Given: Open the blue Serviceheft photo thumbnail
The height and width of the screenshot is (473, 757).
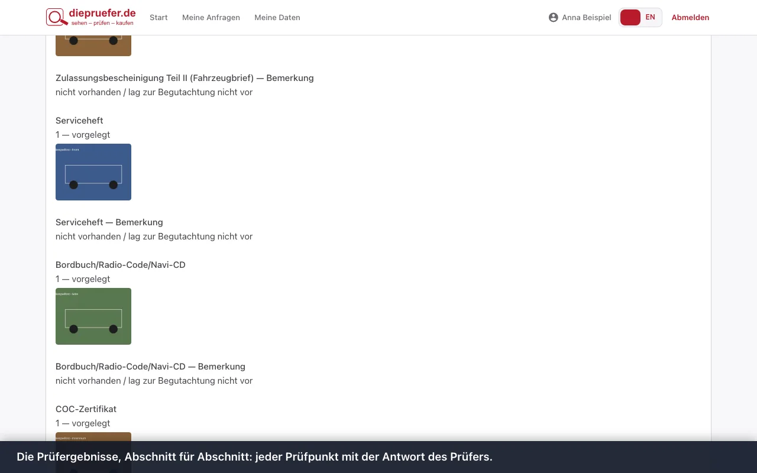Looking at the screenshot, I should click(x=93, y=172).
